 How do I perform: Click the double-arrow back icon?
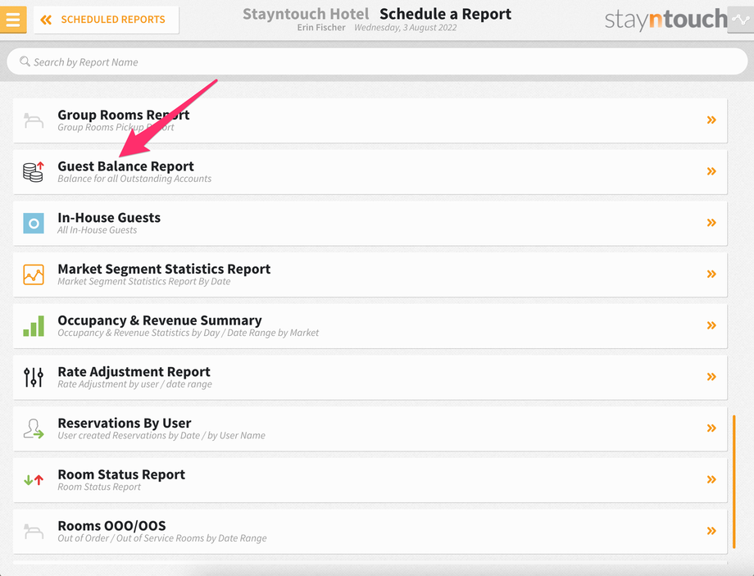[x=46, y=20]
